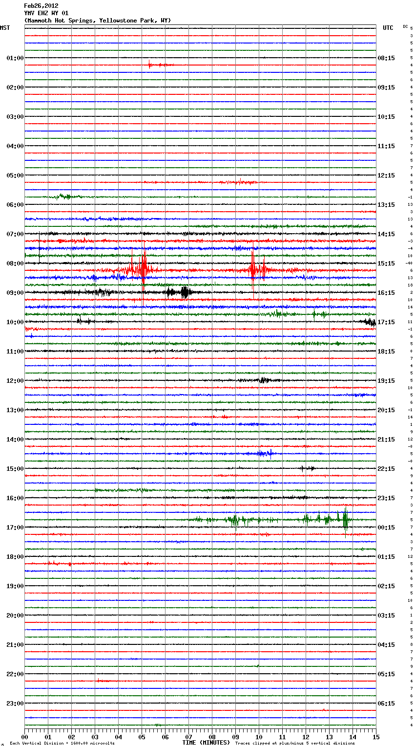
Task: Click minute 10 on bottom axis
Action: point(259,737)
